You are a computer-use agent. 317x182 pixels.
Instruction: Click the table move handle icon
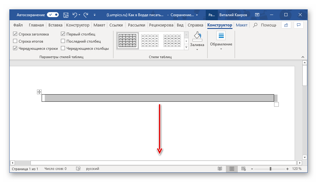(39, 92)
